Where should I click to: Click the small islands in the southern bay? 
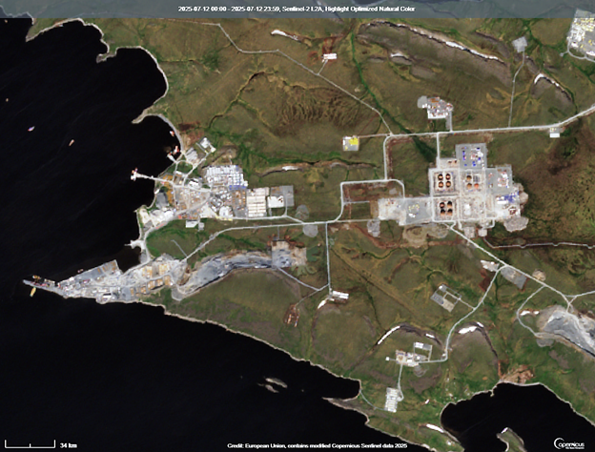pos(273,383)
